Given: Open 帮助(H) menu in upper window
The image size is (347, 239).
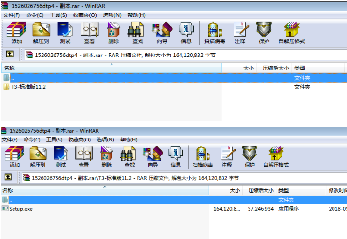Looking at the screenshot, I should (137, 15).
